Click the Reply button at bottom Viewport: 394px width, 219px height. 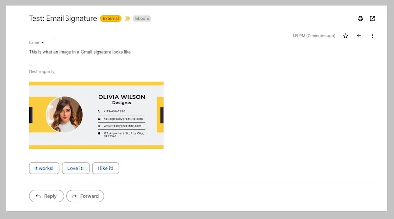tap(46, 196)
